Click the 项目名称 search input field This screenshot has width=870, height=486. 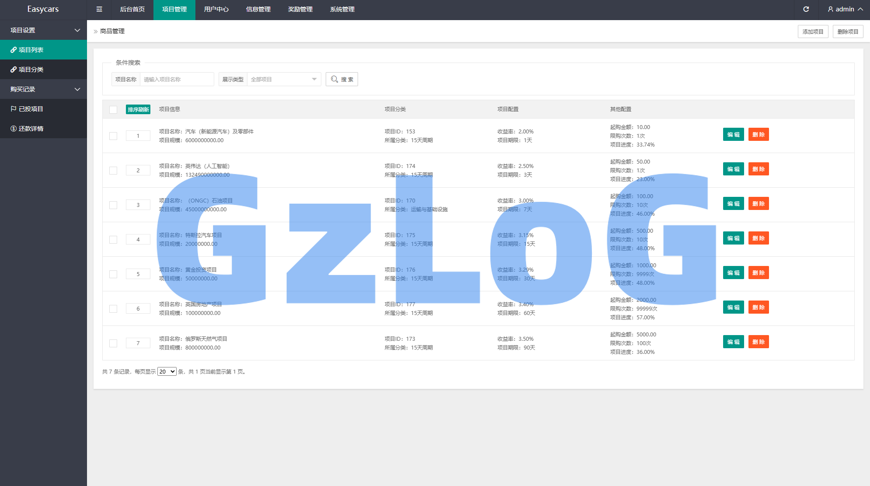[x=177, y=79]
